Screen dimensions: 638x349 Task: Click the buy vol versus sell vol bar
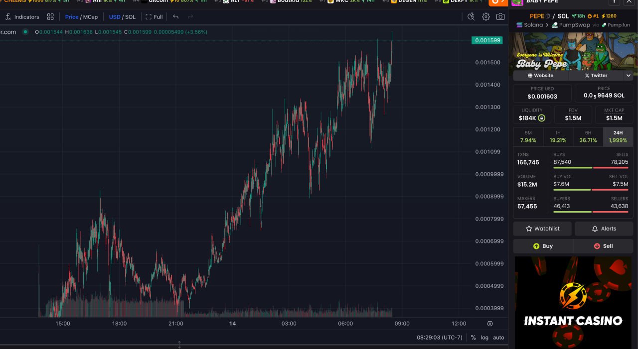pyautogui.click(x=591, y=190)
